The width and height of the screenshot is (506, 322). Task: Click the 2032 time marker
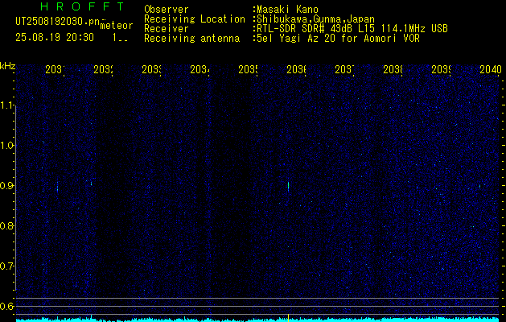pyautogui.click(x=103, y=69)
